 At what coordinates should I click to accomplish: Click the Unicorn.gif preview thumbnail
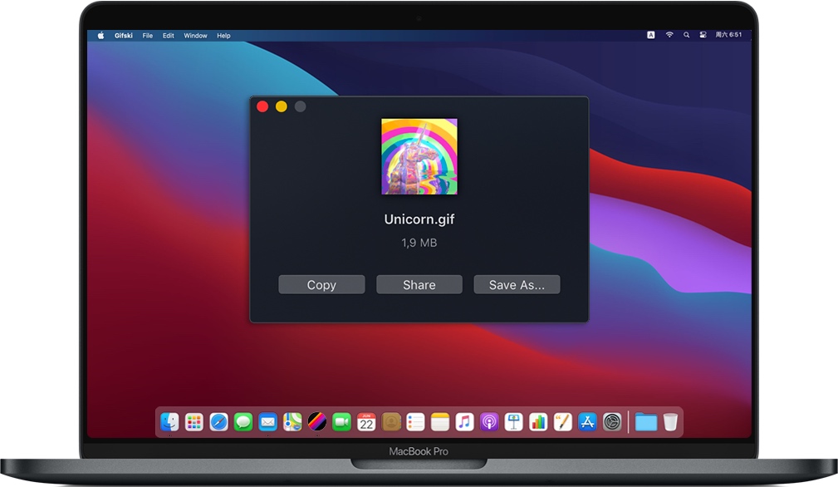click(x=419, y=156)
